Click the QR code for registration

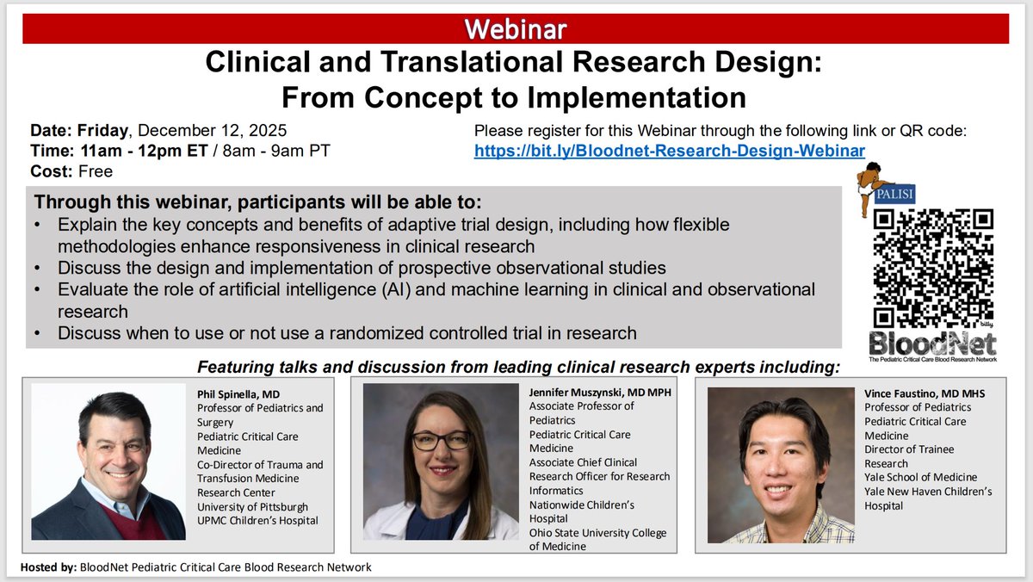pyautogui.click(x=933, y=269)
